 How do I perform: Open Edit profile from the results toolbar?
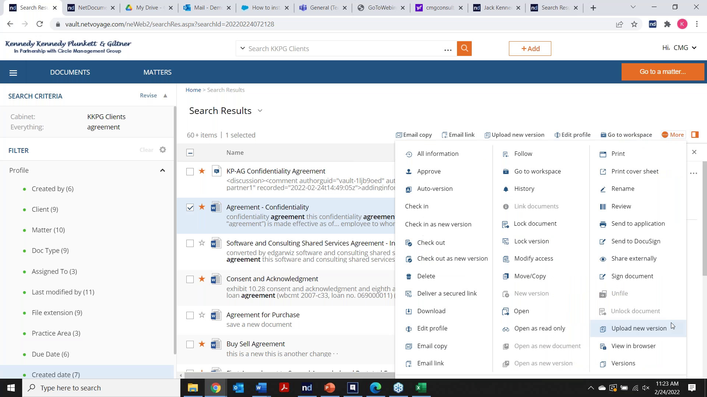[x=572, y=135]
